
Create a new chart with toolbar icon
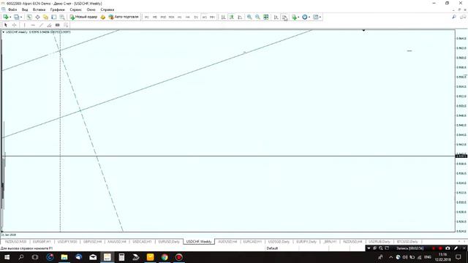[x=5, y=18]
